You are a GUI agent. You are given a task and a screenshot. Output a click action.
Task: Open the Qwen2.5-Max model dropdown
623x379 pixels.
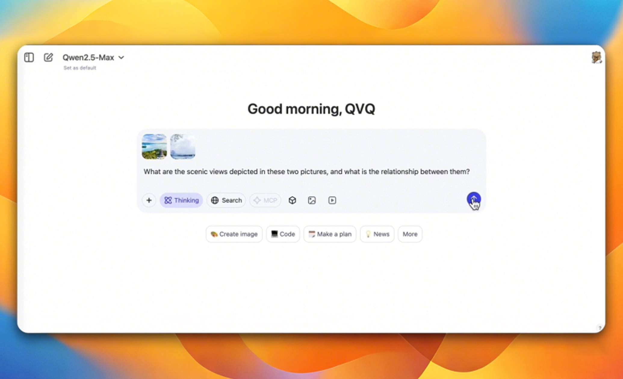click(93, 57)
